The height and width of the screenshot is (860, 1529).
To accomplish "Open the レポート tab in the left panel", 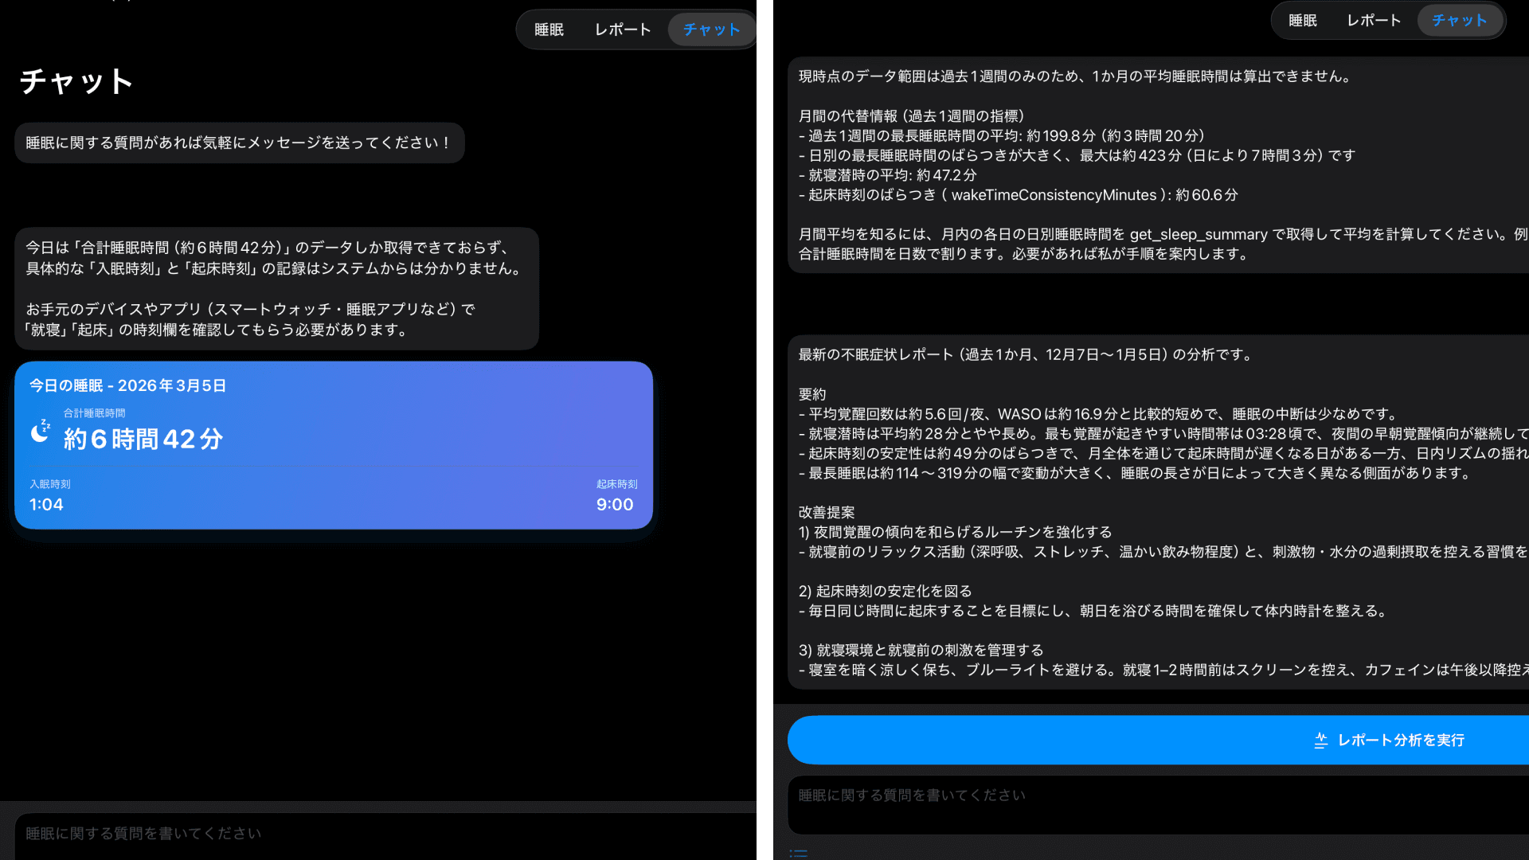I will click(x=623, y=29).
